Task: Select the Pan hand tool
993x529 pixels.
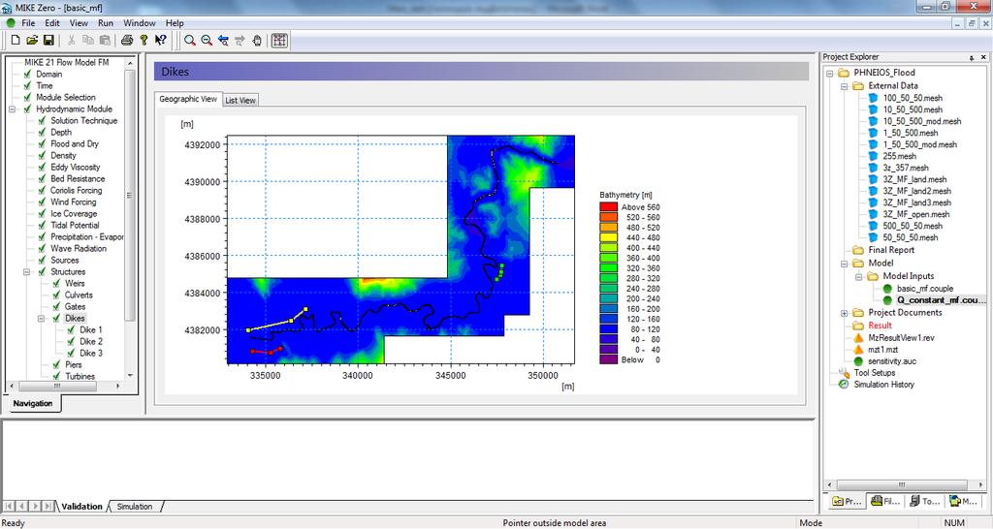Action: pyautogui.click(x=256, y=40)
